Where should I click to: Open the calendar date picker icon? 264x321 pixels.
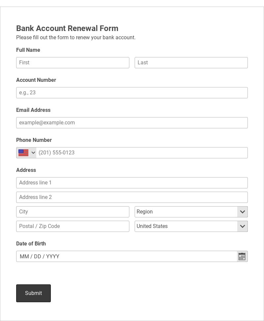click(x=242, y=256)
